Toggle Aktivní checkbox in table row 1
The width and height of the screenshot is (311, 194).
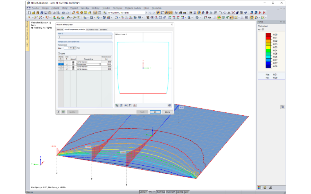(73, 62)
